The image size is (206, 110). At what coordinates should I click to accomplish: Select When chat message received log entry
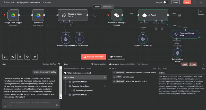[85, 73]
